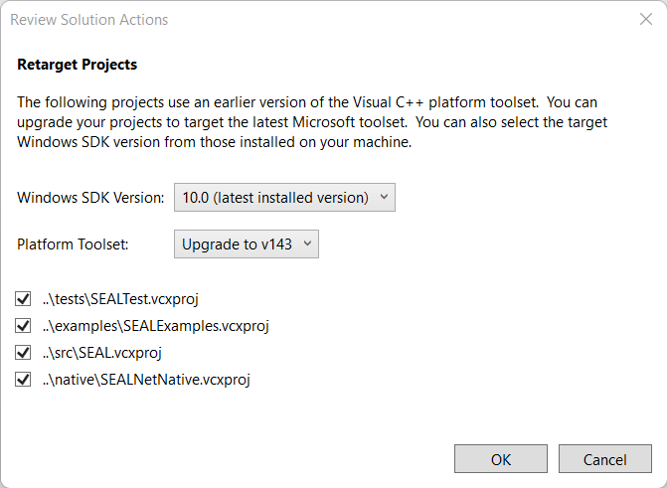Toggle the SEALNetNative.vcxproj checkbox

click(23, 379)
